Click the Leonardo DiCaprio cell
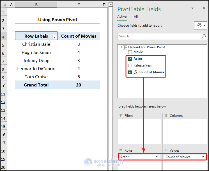The width and height of the screenshot is (209, 171). coord(36,69)
